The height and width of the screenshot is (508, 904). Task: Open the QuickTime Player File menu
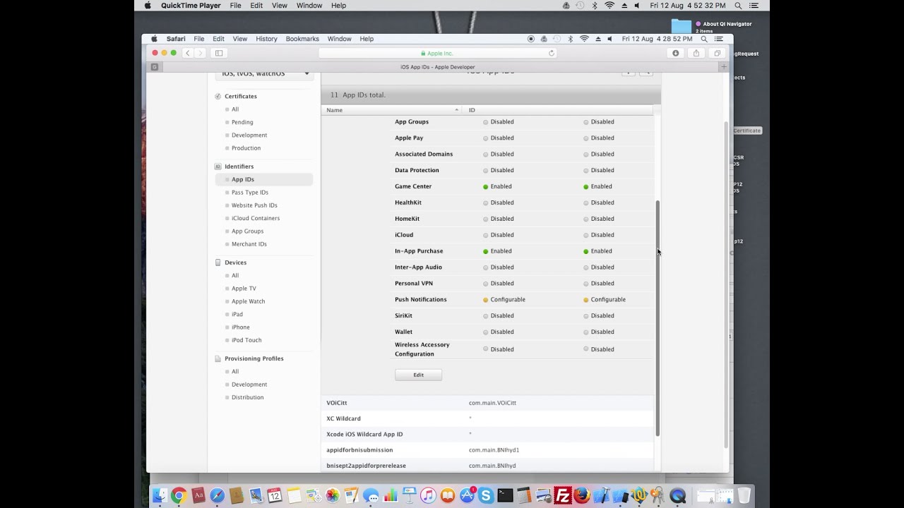(x=235, y=5)
